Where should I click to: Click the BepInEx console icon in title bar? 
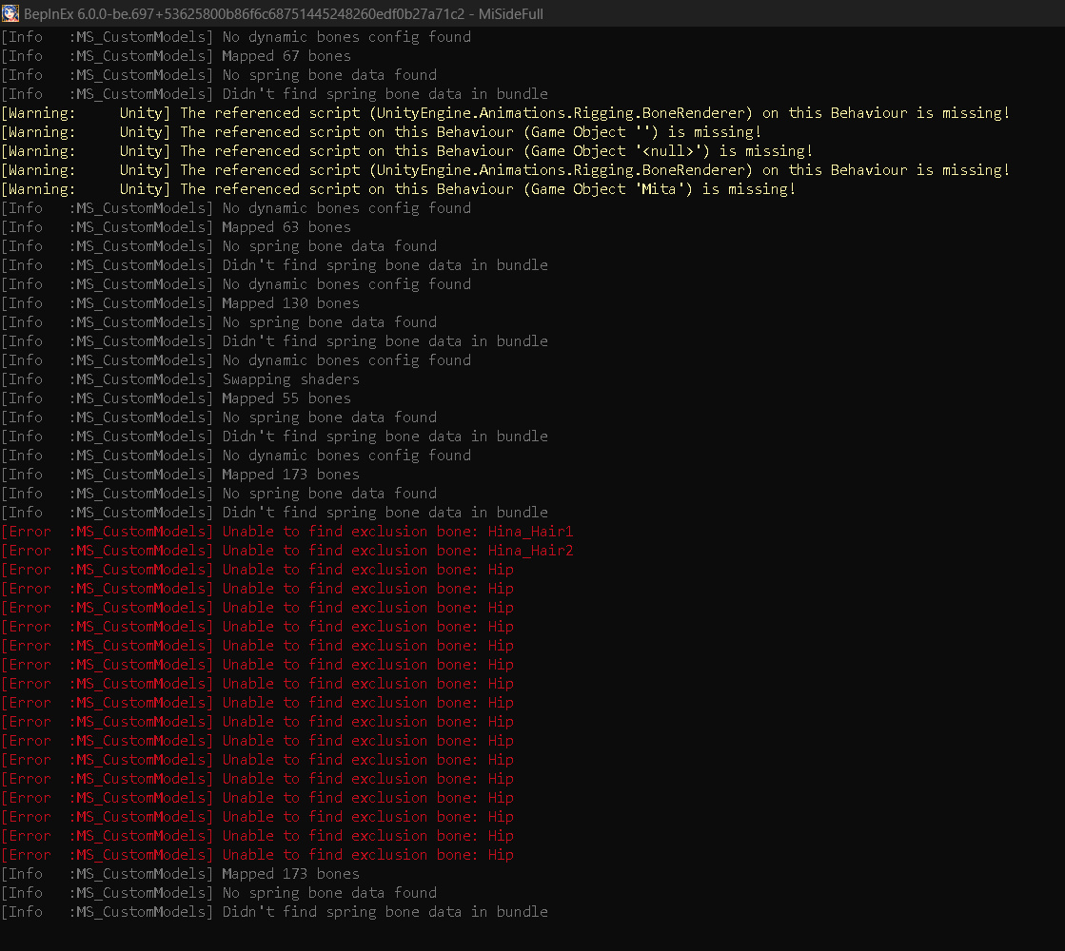(10, 13)
